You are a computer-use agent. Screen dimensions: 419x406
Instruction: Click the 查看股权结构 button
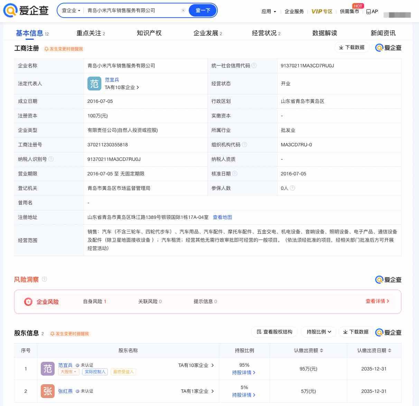pyautogui.click(x=274, y=332)
